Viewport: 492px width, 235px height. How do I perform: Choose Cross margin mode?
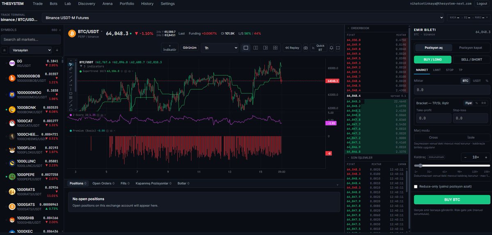(433, 138)
